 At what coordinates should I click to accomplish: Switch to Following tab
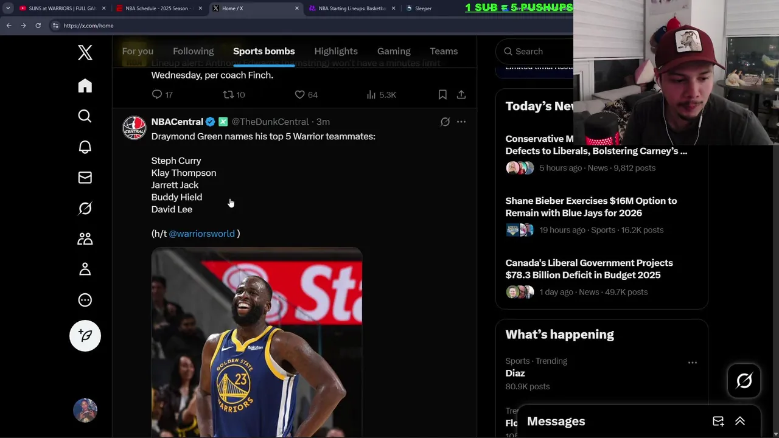click(194, 51)
